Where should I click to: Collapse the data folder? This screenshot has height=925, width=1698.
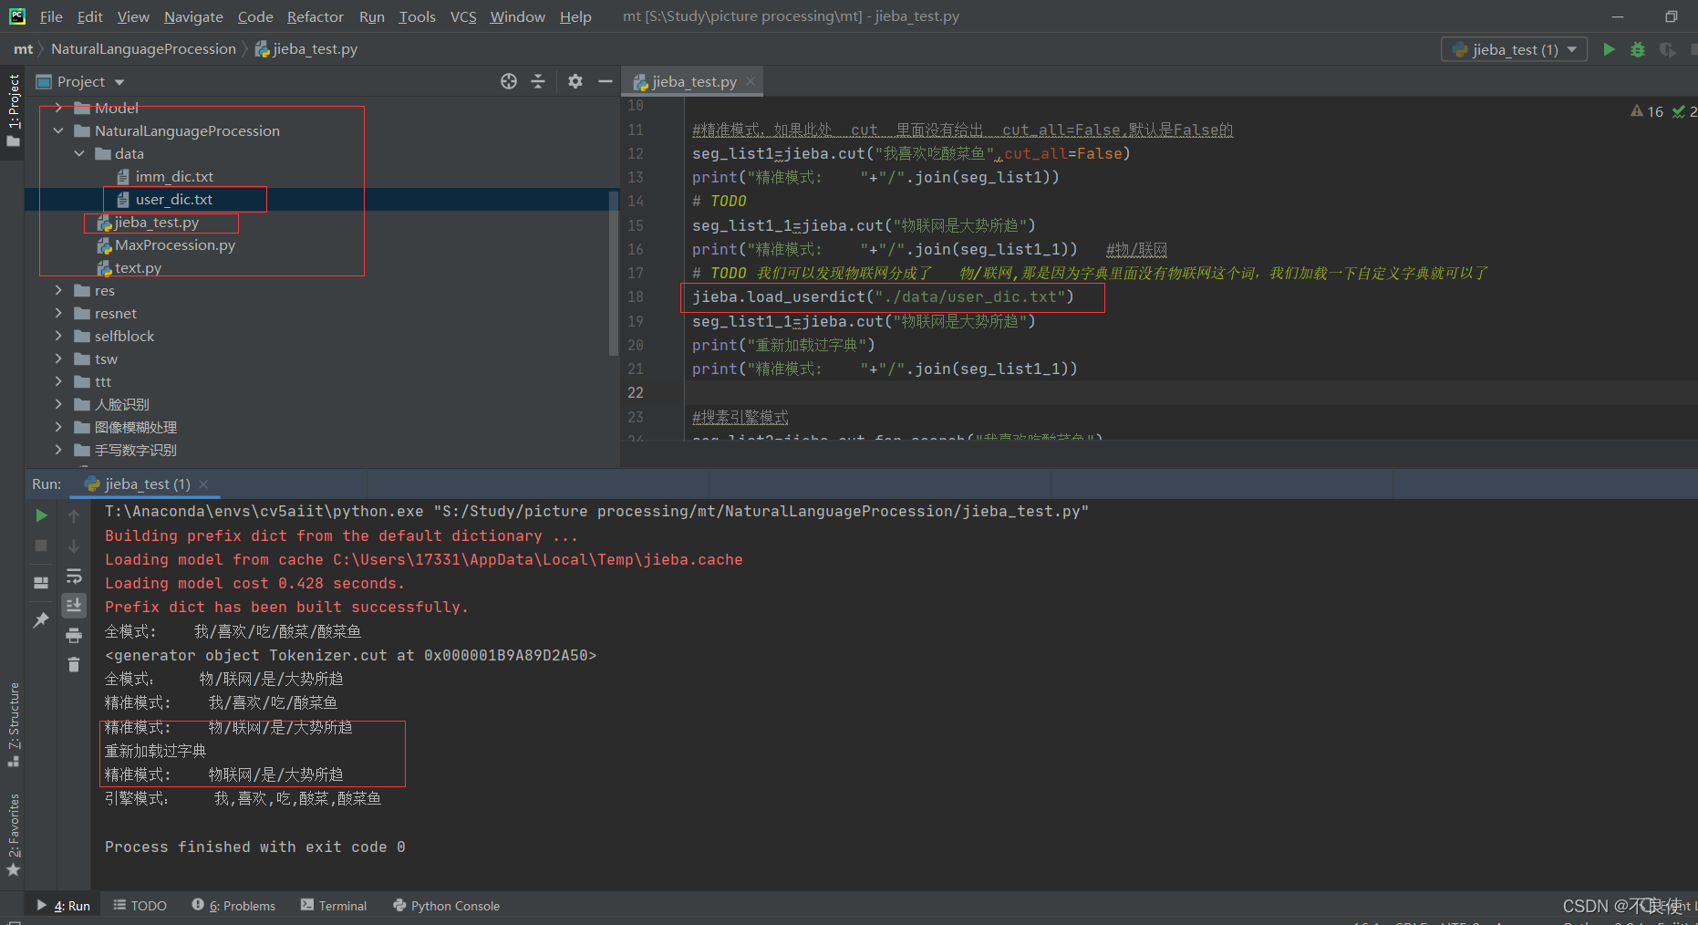click(79, 153)
